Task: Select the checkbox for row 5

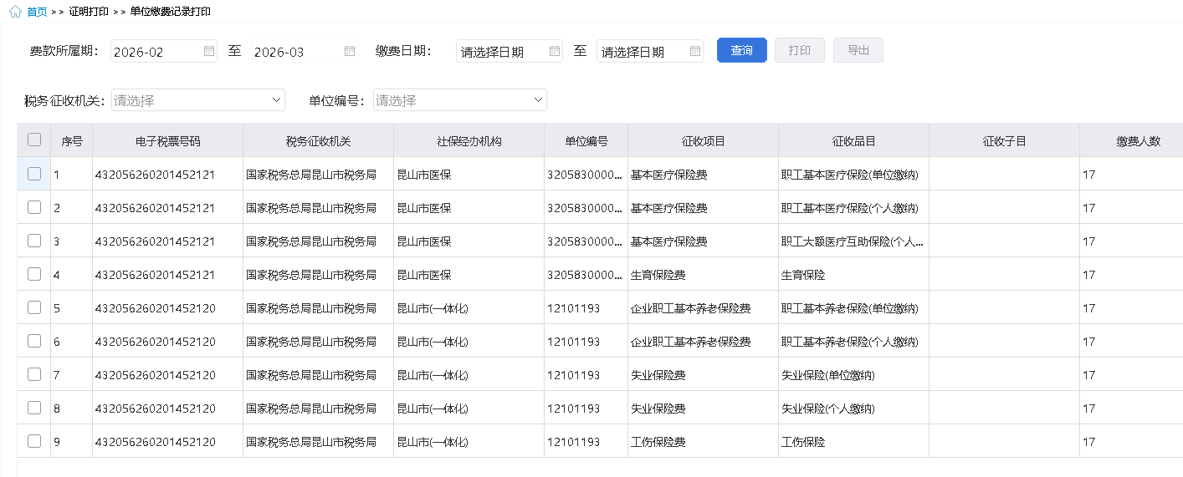Action: click(x=34, y=307)
